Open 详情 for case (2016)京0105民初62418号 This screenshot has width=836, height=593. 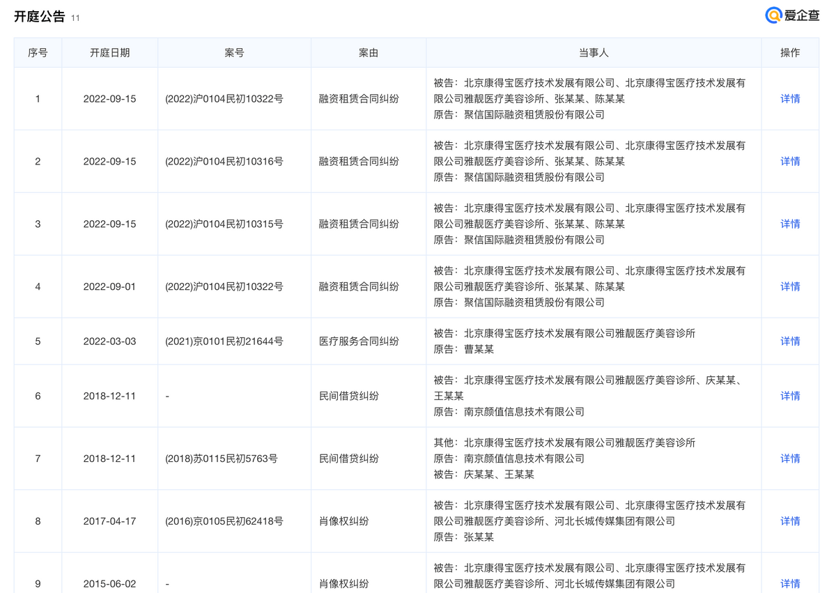pos(789,520)
